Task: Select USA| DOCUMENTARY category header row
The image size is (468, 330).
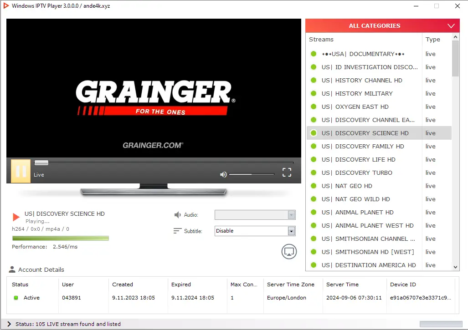Action: click(379, 54)
